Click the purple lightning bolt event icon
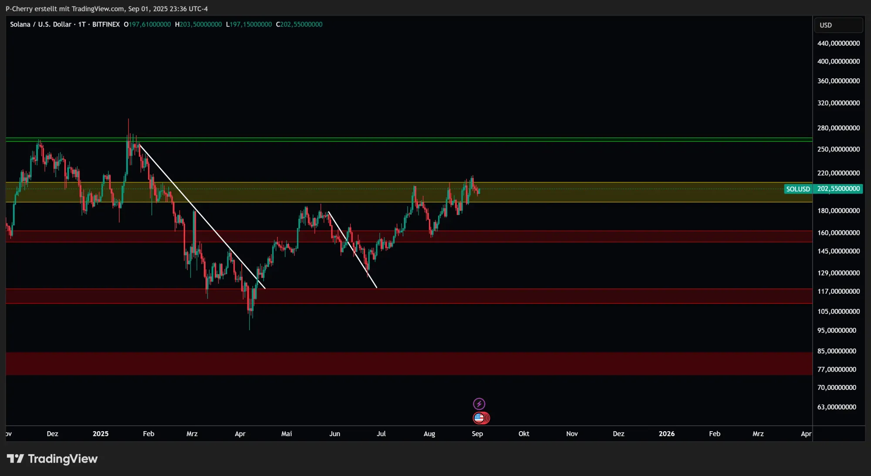This screenshot has height=476, width=871. [x=479, y=404]
